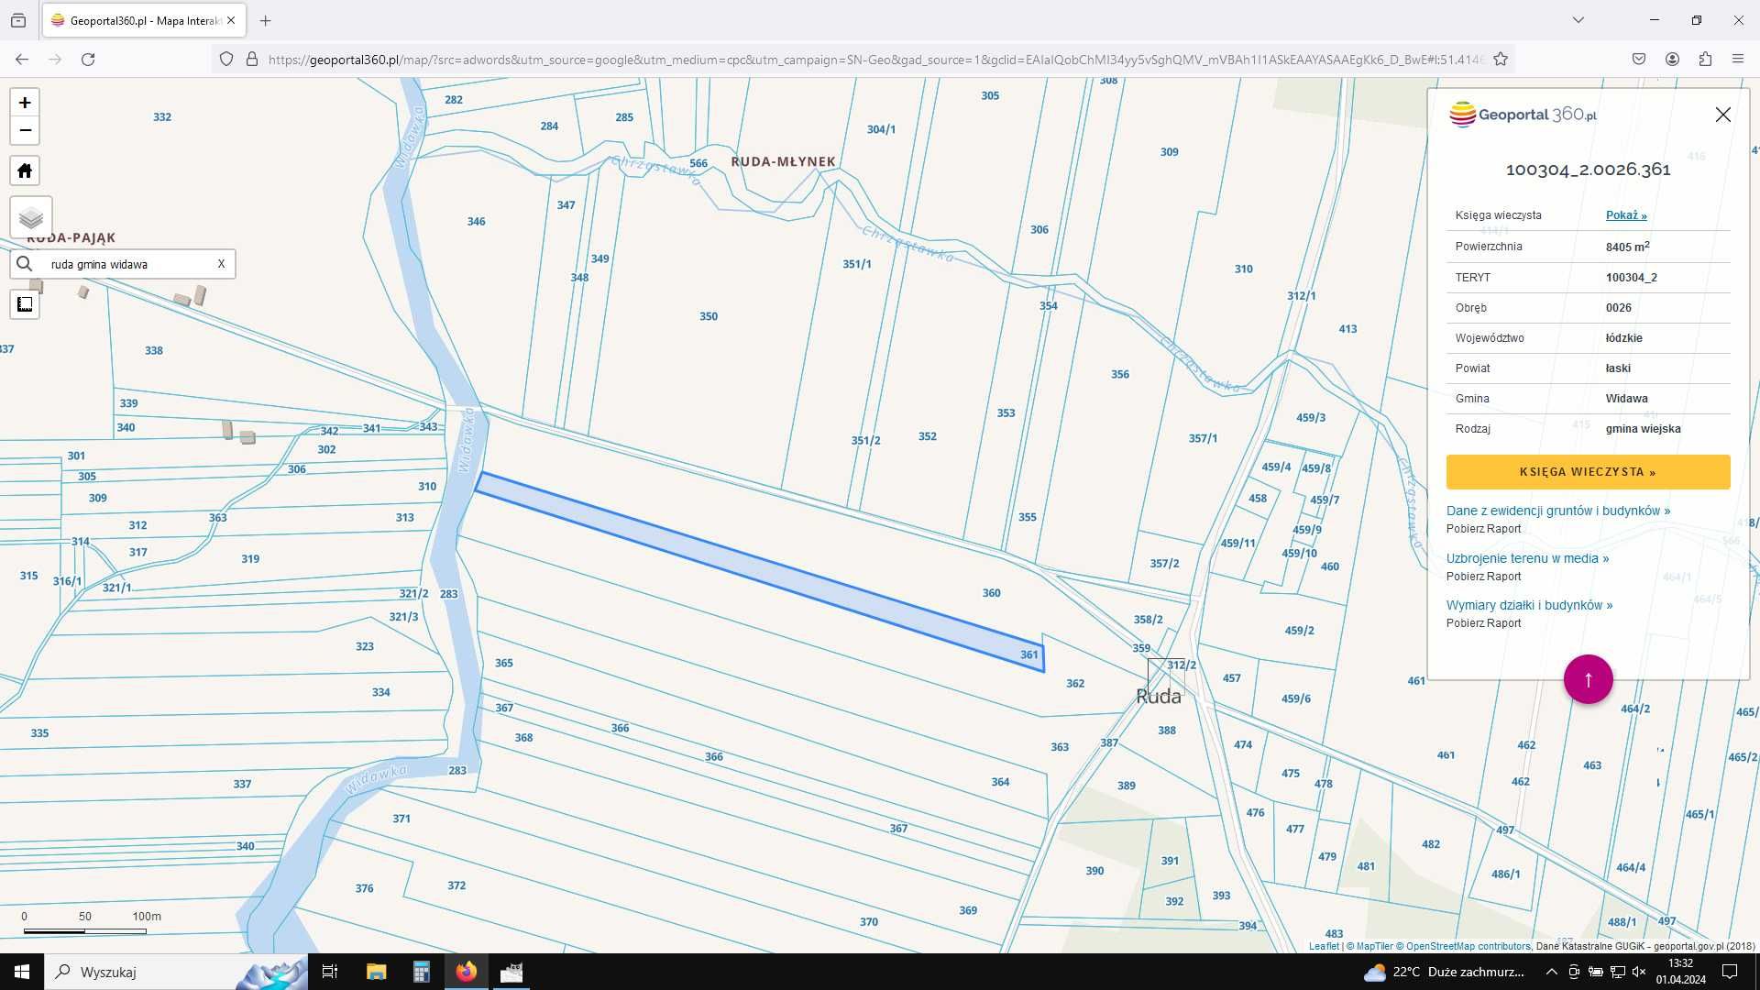Open the browser extensions icon

click(x=1705, y=60)
